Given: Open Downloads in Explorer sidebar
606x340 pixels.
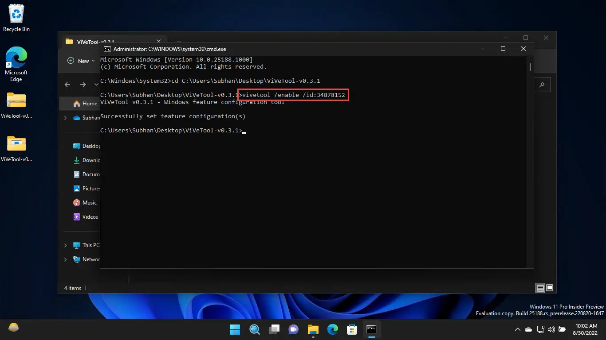Looking at the screenshot, I should (87, 160).
